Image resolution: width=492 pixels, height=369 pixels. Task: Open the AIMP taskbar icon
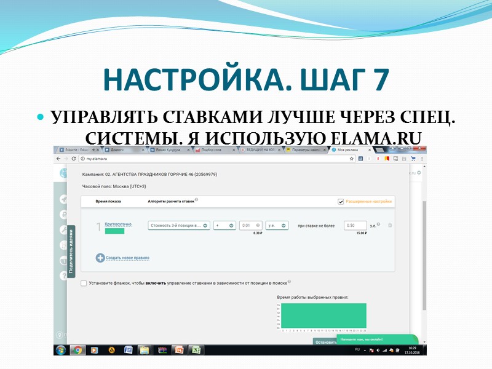(x=111, y=350)
